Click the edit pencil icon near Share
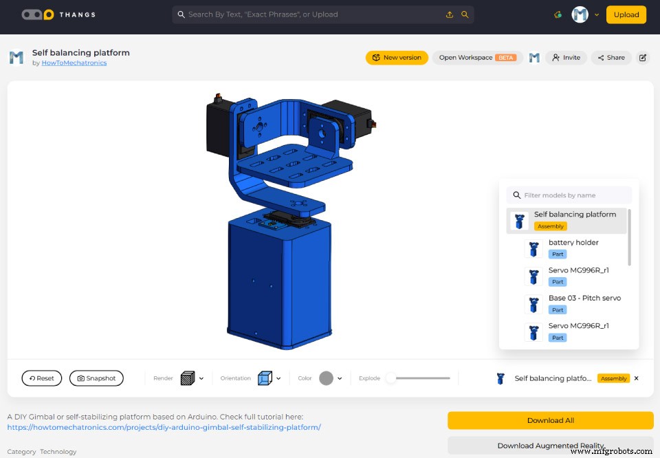The height and width of the screenshot is (458, 660). click(x=643, y=58)
